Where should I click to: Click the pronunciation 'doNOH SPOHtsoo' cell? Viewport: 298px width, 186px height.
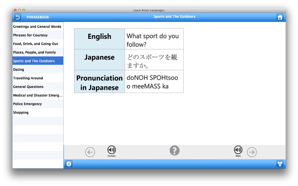[154, 81]
